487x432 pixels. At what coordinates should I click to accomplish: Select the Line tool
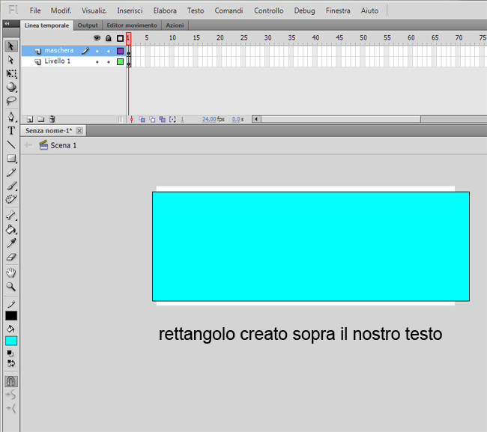coord(11,144)
